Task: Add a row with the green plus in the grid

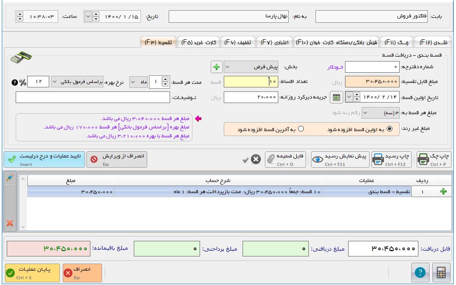Action: (443, 191)
